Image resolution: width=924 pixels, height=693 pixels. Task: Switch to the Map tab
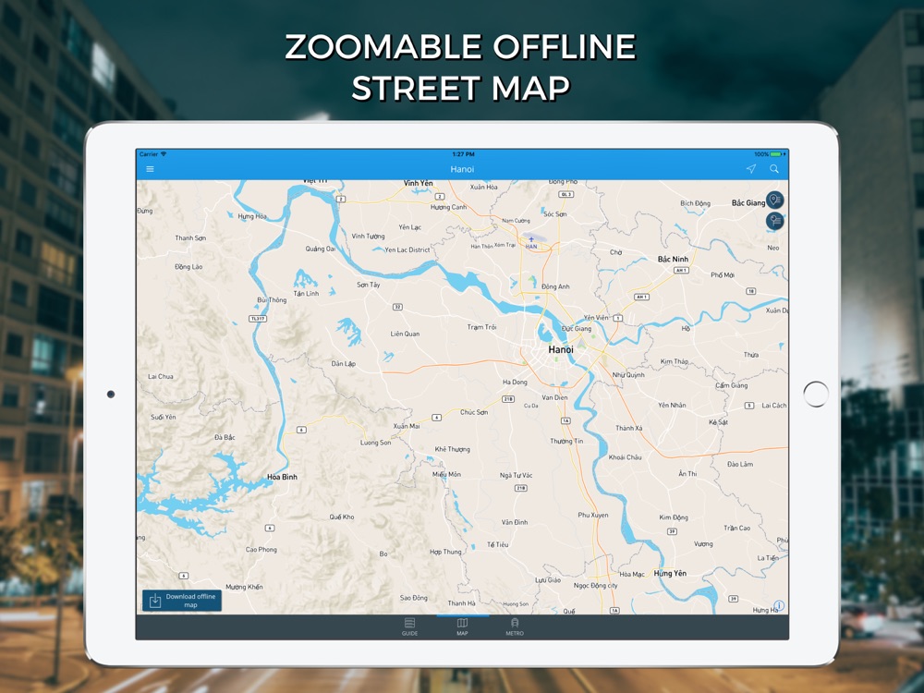(x=462, y=627)
